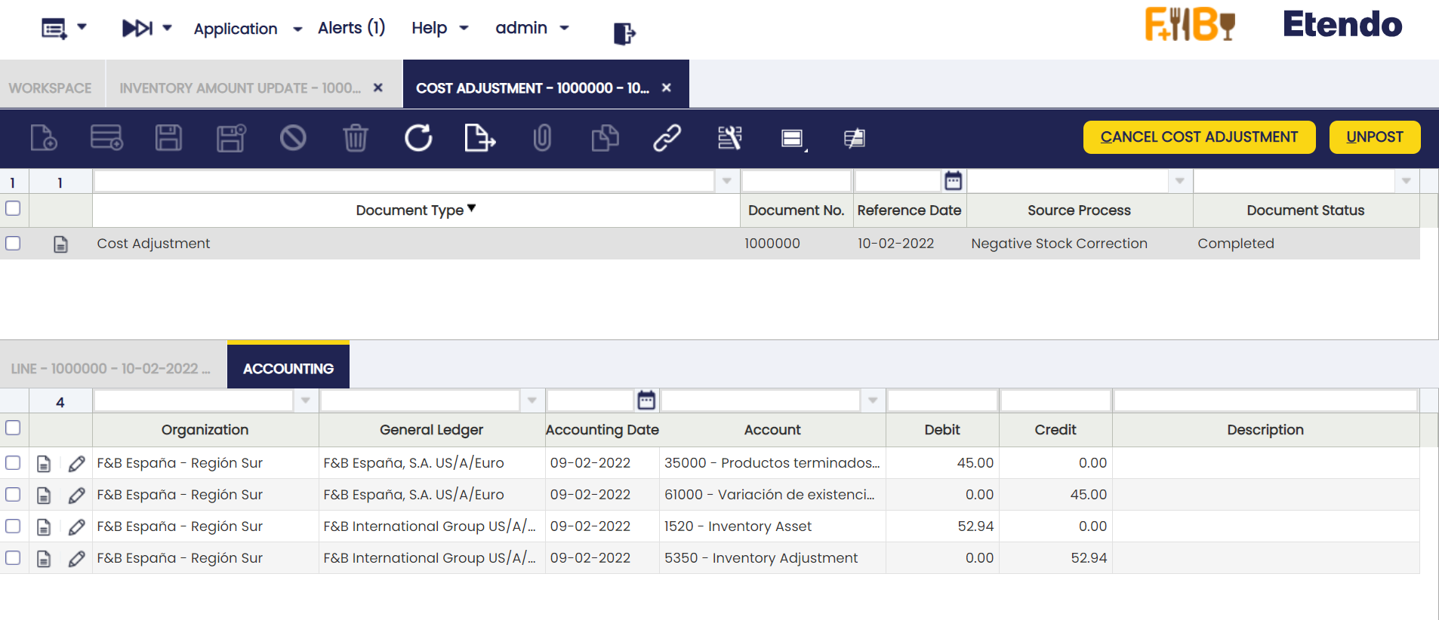
Task: Select all accounting rows via header checkbox
Action: pos(13,428)
